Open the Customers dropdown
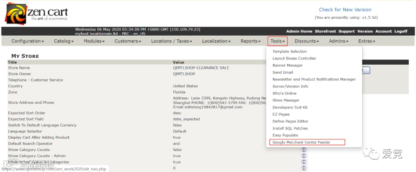 [128, 41]
